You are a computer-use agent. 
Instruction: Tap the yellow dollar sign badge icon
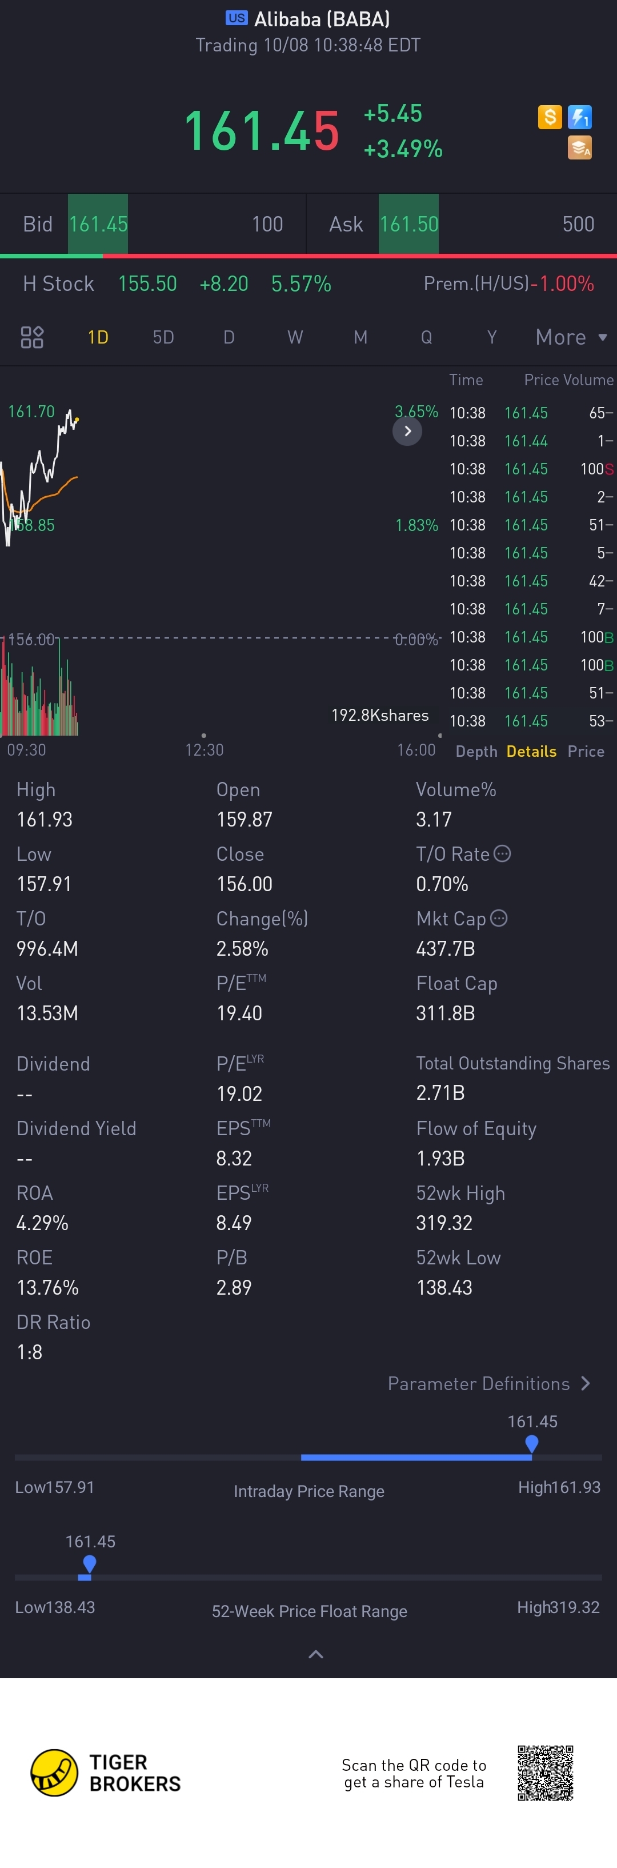550,117
